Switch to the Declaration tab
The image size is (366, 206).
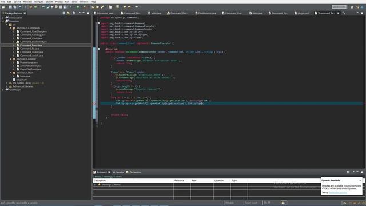133,172
